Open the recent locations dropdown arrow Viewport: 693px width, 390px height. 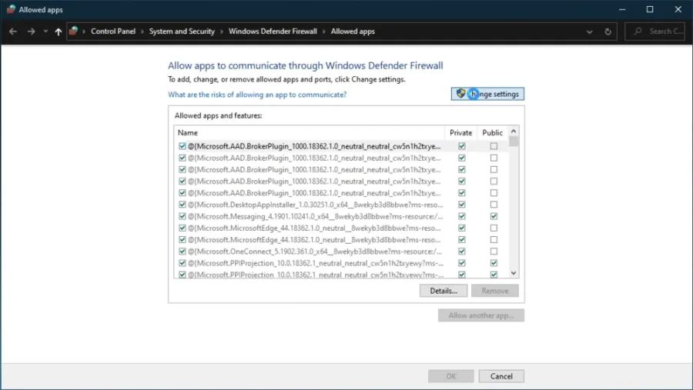point(45,32)
